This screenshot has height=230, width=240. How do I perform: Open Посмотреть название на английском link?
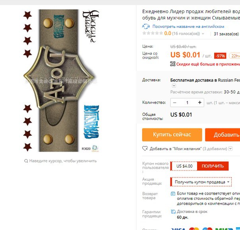click(x=188, y=27)
